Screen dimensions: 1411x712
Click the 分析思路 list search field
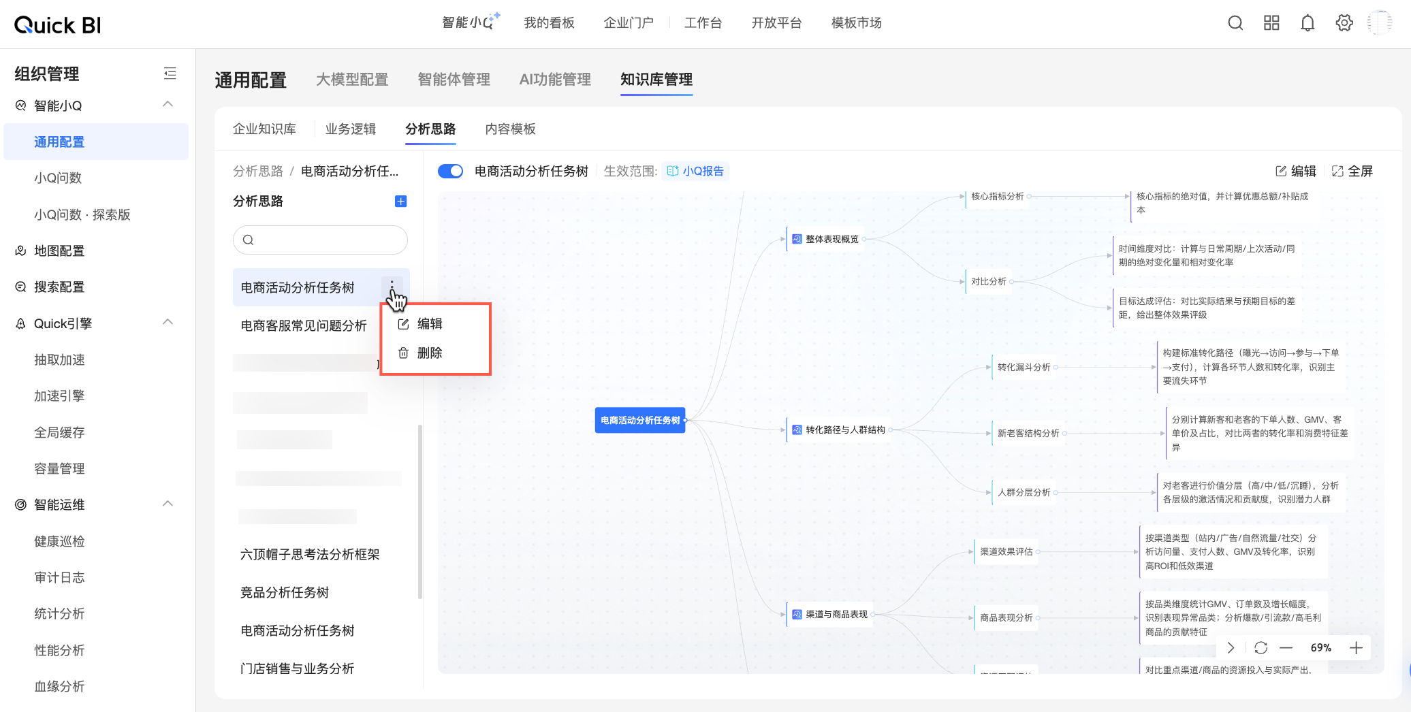(x=320, y=240)
